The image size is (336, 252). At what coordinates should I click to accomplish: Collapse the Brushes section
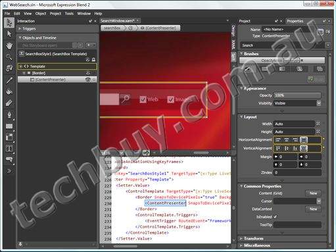pos(241,54)
